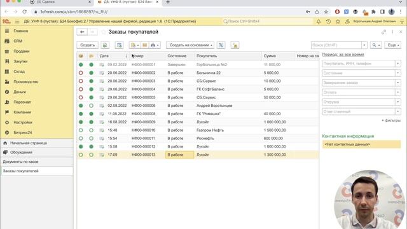Open the history clock icon
Screen dimensions: 407x229
pyautogui.click(x=328, y=22)
